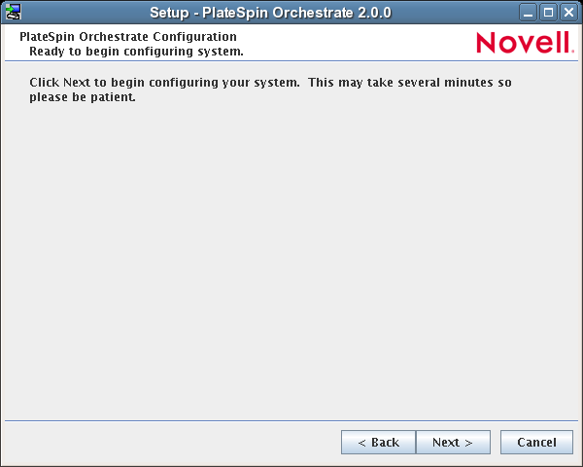Click the "Ready to begin configuring system." subtitle

click(136, 51)
